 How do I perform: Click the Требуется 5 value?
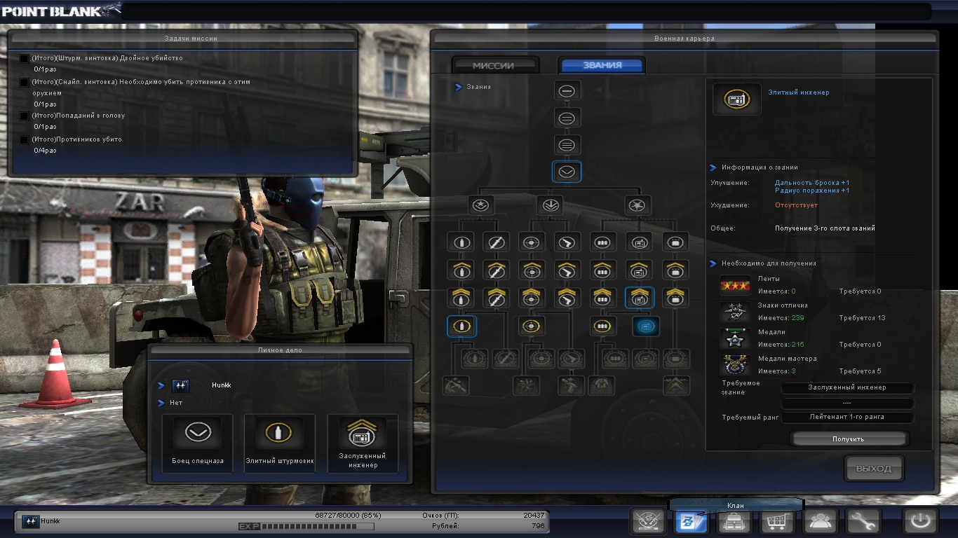(860, 371)
